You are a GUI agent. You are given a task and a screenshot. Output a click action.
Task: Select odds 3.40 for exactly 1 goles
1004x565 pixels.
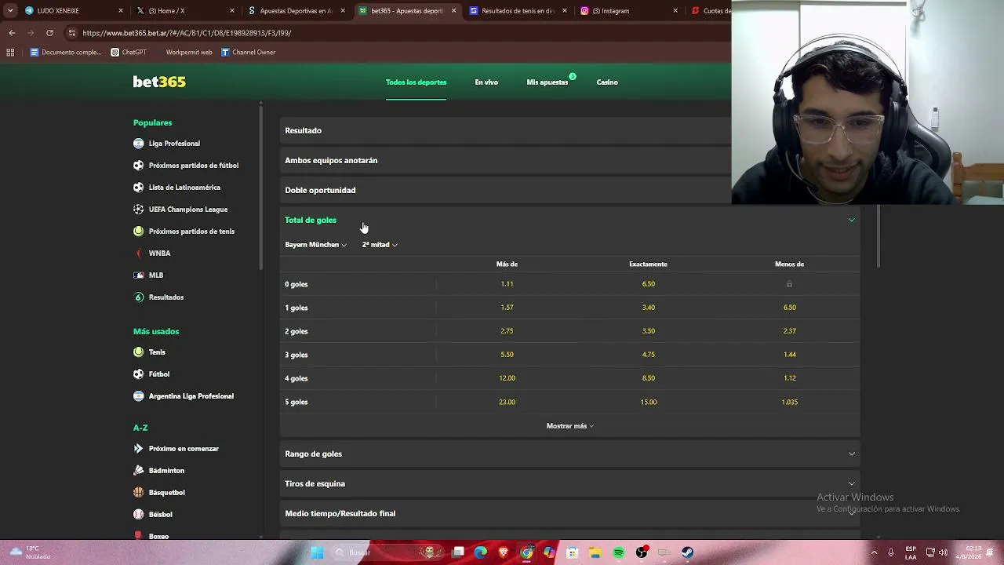click(x=649, y=308)
